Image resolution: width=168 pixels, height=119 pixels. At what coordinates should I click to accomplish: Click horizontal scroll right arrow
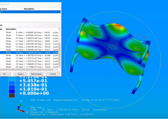57,70
